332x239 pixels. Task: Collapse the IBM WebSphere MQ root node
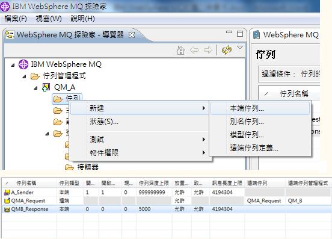point(13,65)
